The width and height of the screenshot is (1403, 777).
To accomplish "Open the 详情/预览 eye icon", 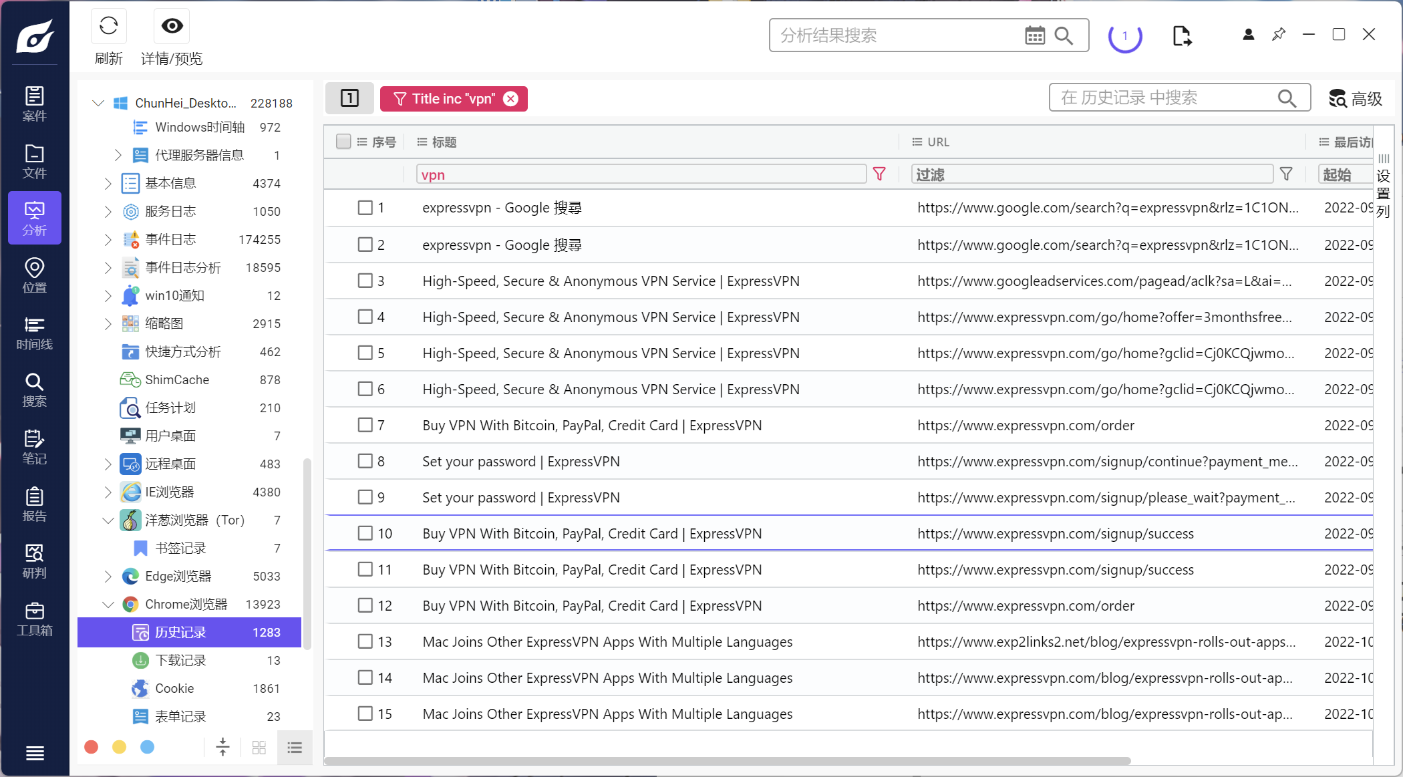I will [172, 26].
